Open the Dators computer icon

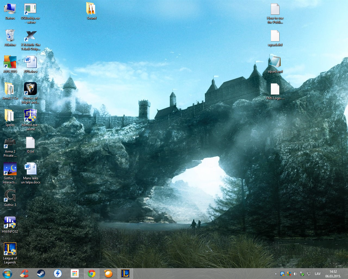click(10, 11)
